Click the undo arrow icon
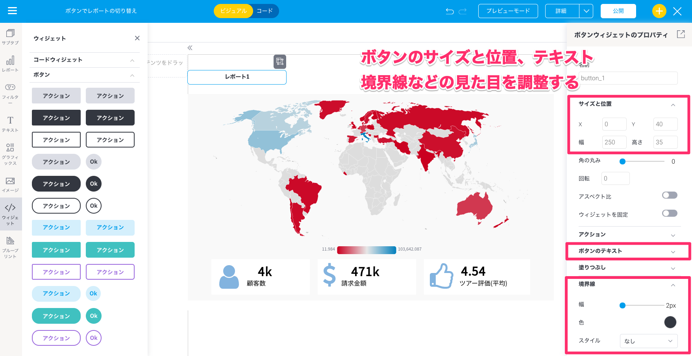The height and width of the screenshot is (356, 692). pos(450,11)
